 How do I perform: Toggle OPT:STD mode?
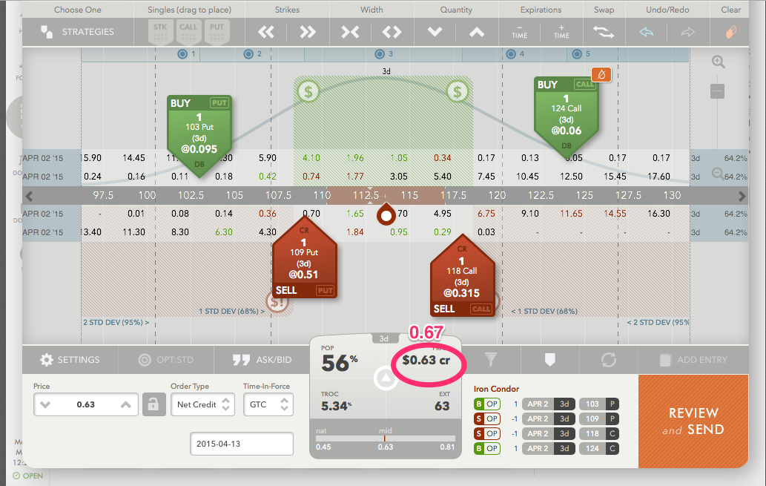click(x=165, y=360)
